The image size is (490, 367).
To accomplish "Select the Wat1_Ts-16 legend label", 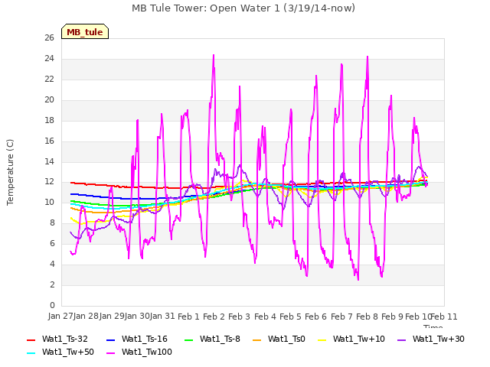I will click(145, 339).
